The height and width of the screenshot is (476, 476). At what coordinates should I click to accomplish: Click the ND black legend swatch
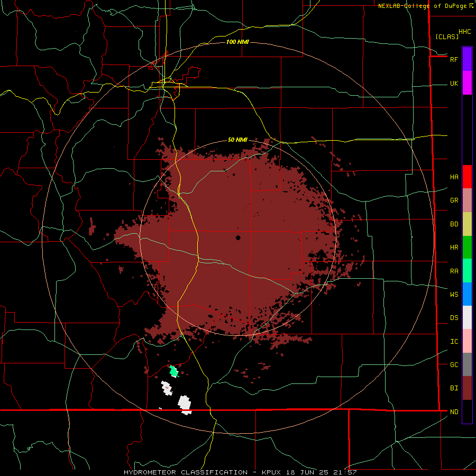point(467,411)
